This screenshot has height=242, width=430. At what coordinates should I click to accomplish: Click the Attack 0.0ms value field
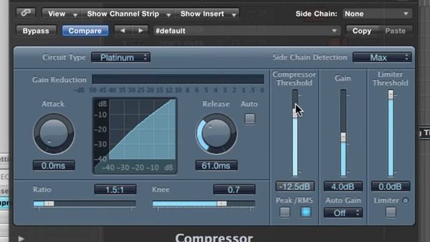tap(54, 165)
